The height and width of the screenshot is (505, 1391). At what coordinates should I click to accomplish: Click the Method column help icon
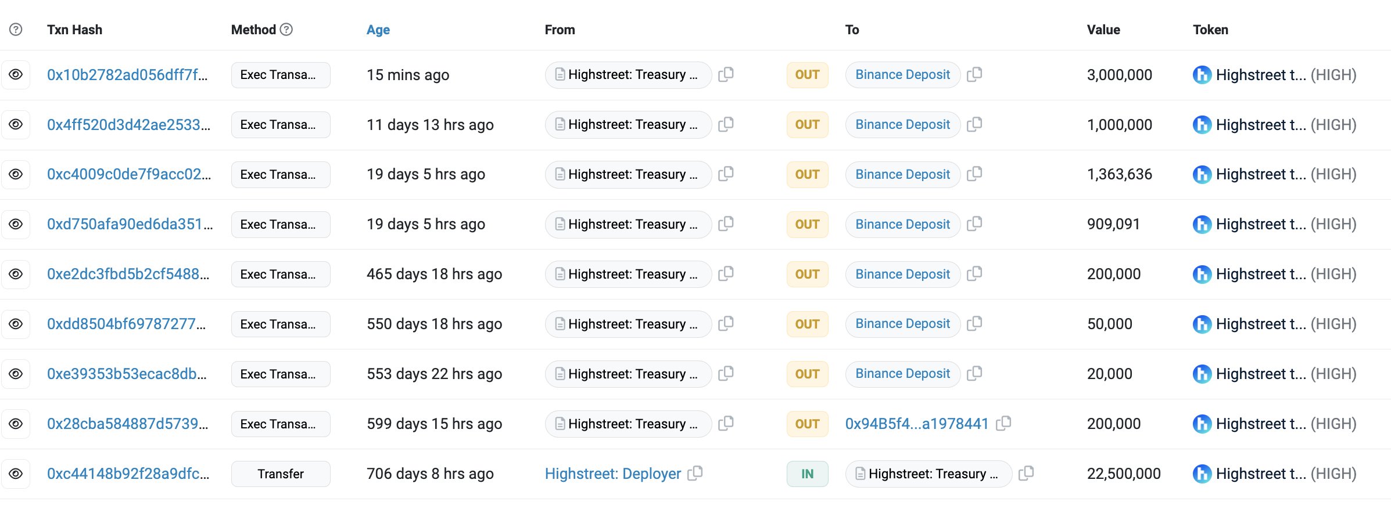coord(286,30)
